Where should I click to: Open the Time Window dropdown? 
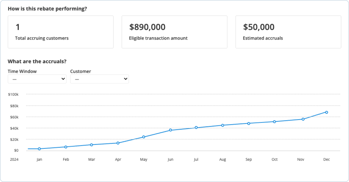click(x=37, y=79)
